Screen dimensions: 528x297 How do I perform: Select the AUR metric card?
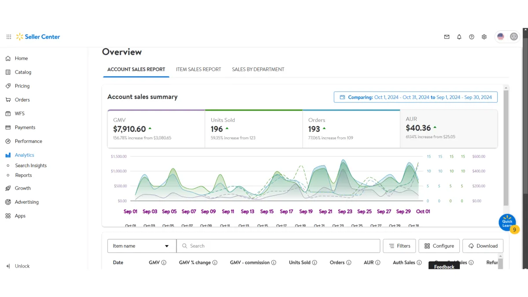coord(448,128)
